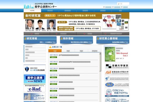Click the date 2017/07/20
Screen dimensions: 153x102
[54, 95]
